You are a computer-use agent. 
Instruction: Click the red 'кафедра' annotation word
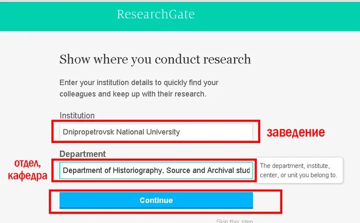pyautogui.click(x=27, y=176)
